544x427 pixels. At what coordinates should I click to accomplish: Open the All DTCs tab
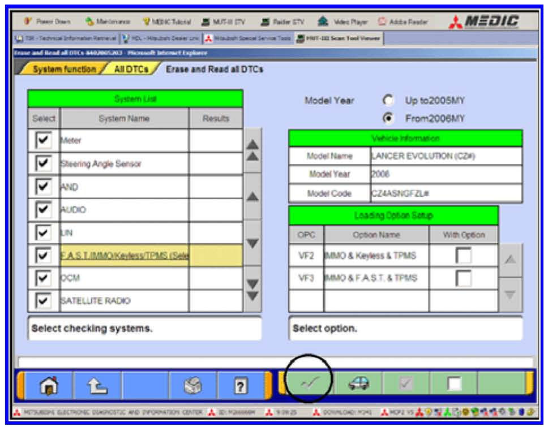[x=131, y=69]
